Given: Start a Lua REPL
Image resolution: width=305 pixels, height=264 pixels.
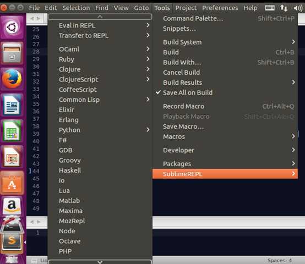Looking at the screenshot, I should [100, 190].
